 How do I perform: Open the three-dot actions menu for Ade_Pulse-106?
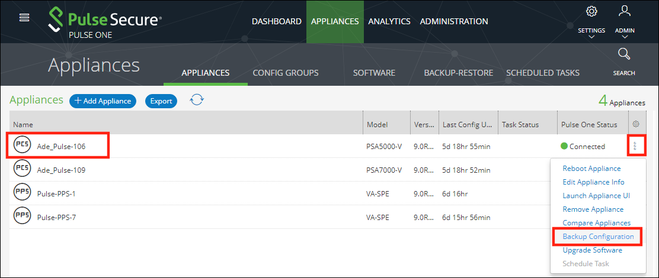coord(635,146)
